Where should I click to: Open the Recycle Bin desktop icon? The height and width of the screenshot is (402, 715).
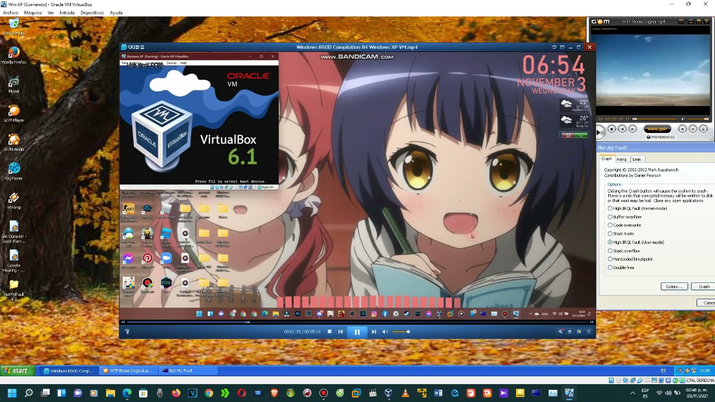click(x=14, y=26)
